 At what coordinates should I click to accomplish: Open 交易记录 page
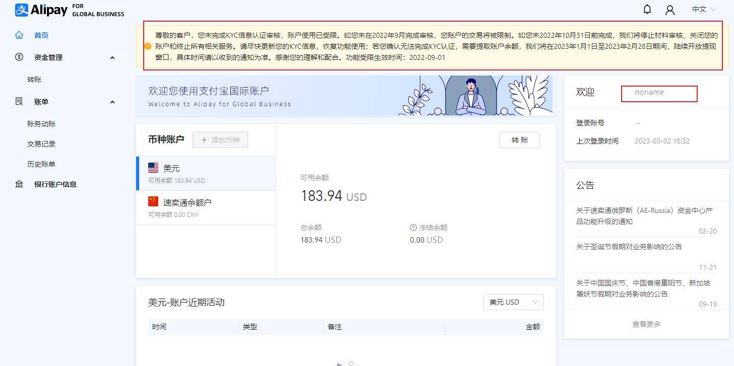coord(41,144)
